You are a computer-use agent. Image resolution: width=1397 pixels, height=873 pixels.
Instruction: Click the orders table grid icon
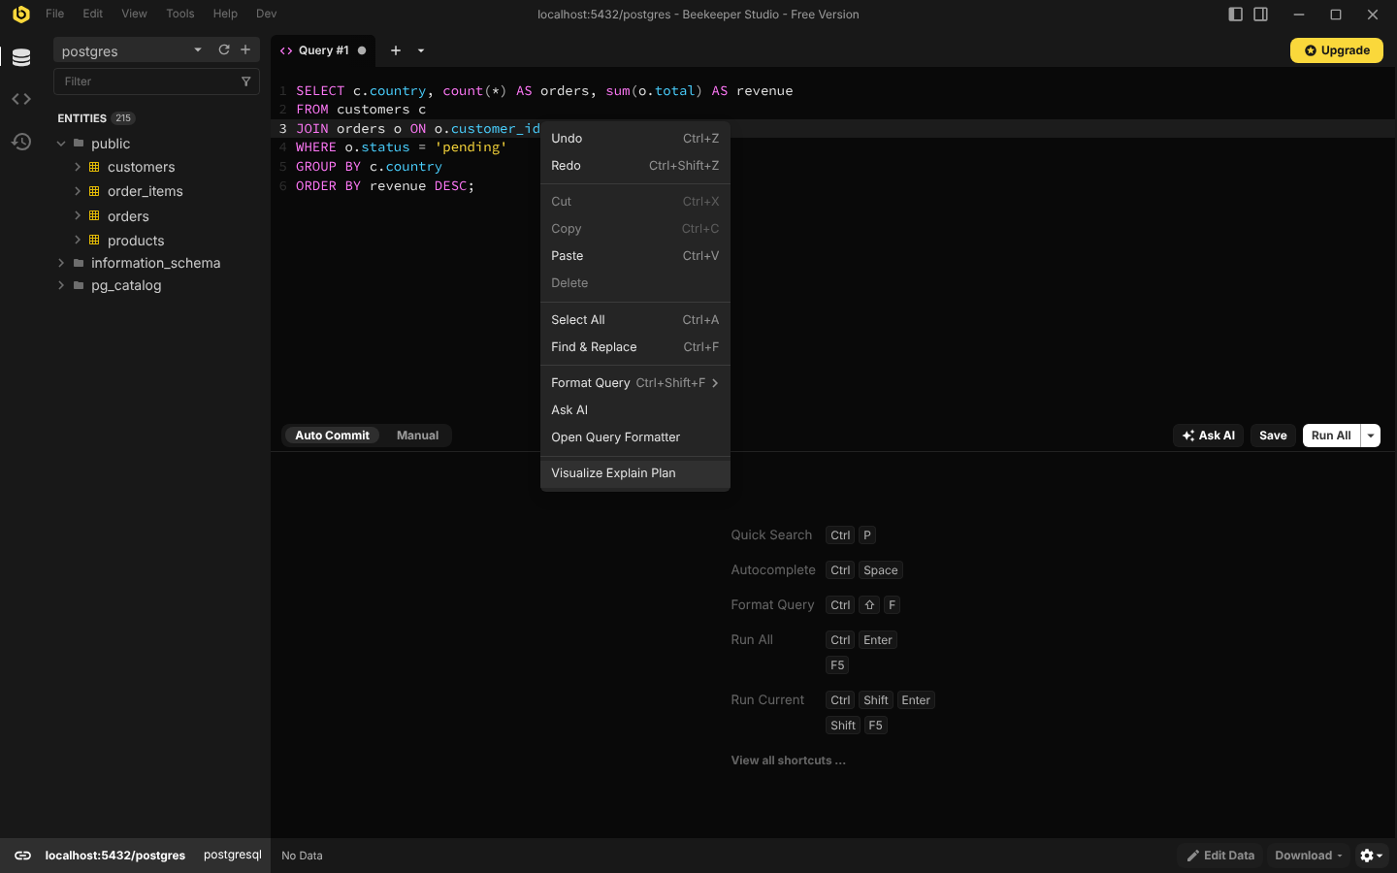94,215
